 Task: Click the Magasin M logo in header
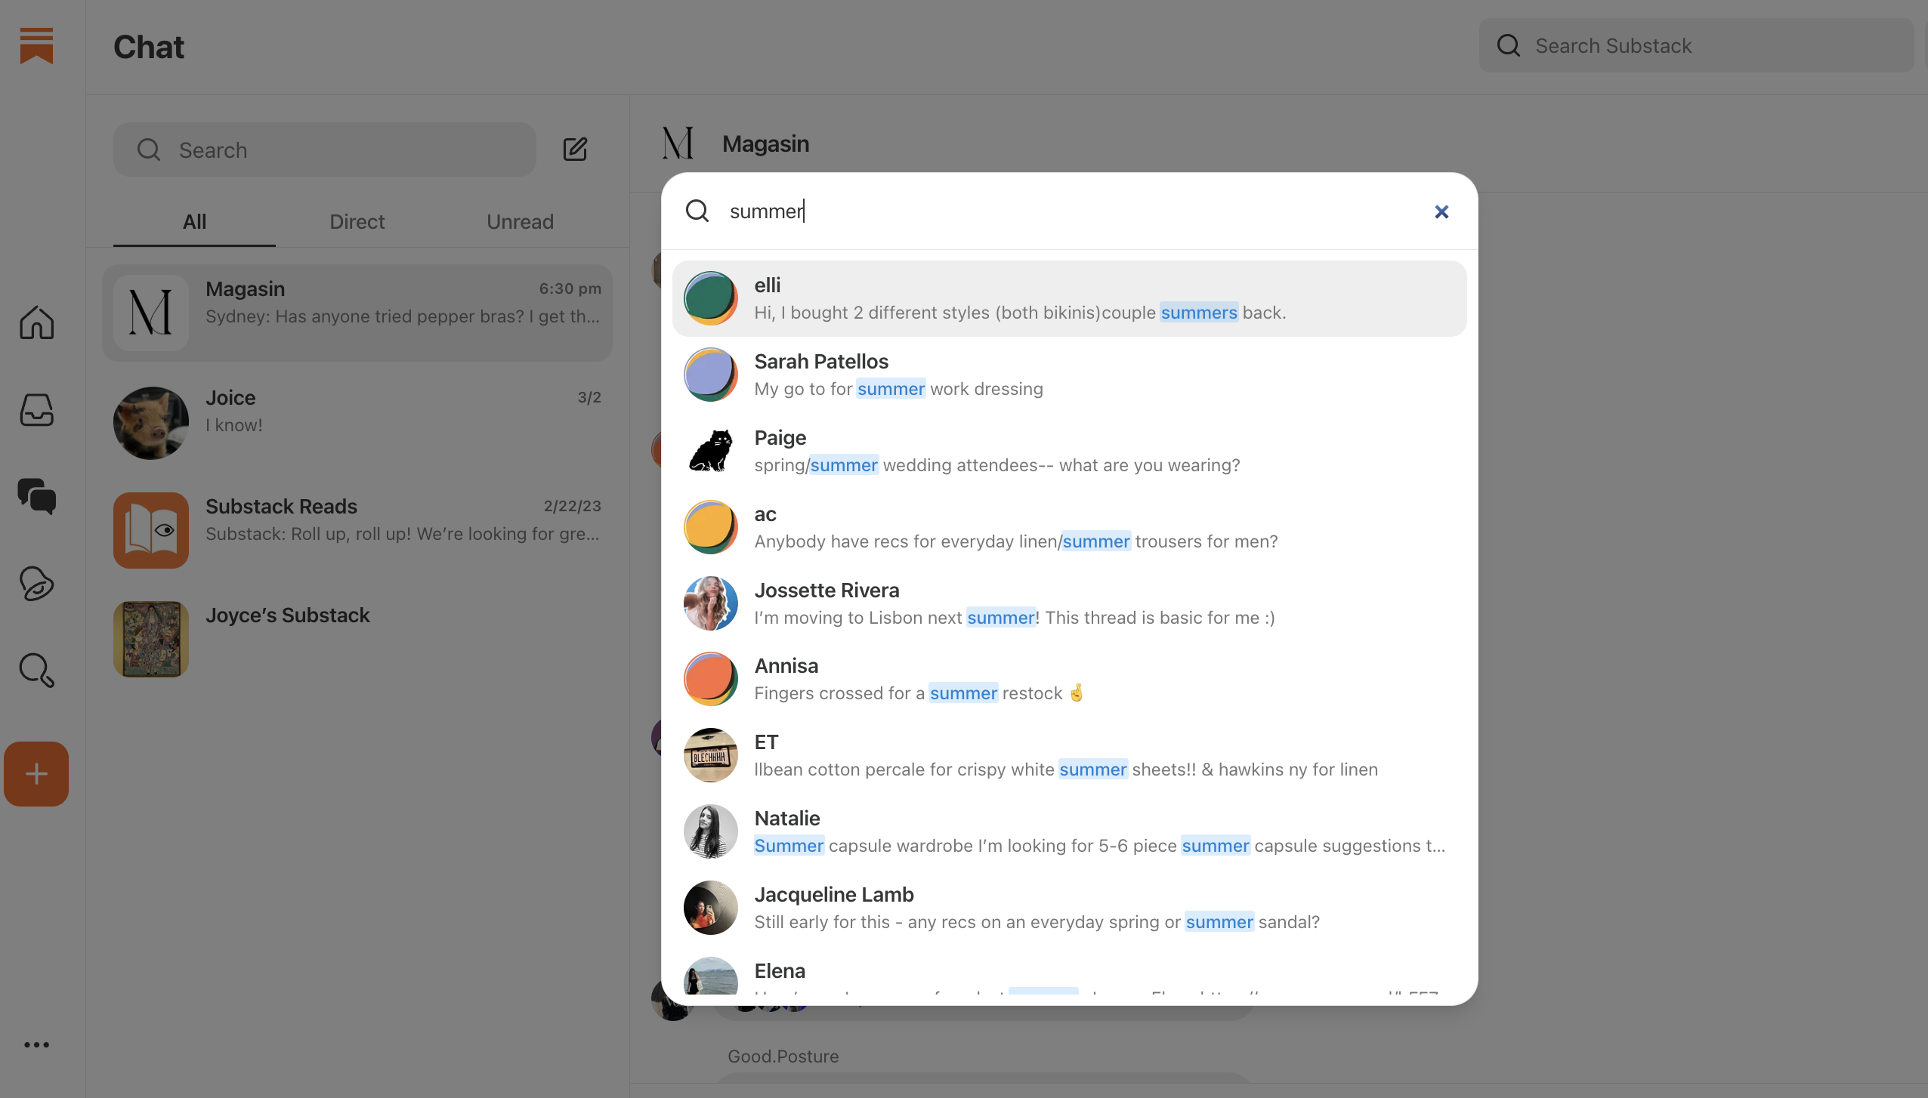pos(678,143)
